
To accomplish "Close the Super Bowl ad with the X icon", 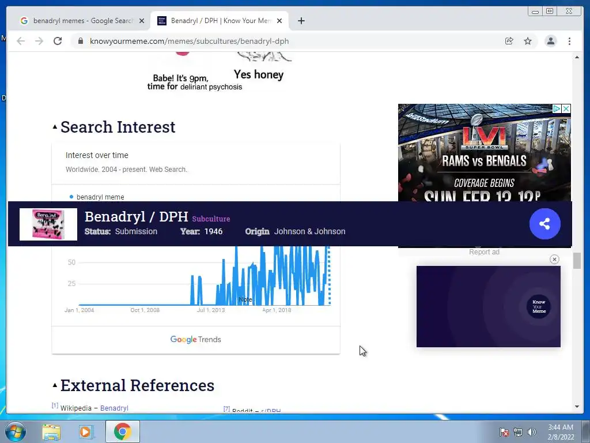I will 566,109.
